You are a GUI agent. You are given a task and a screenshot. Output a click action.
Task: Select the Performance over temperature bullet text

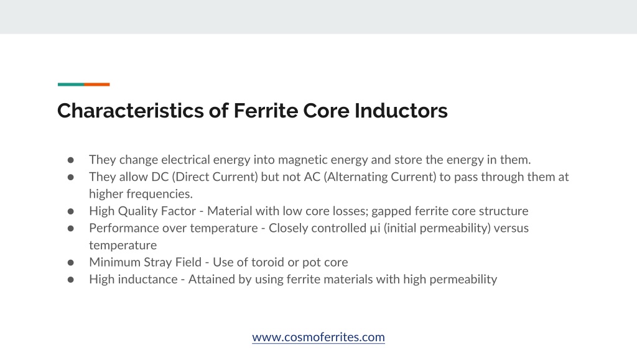(309, 227)
